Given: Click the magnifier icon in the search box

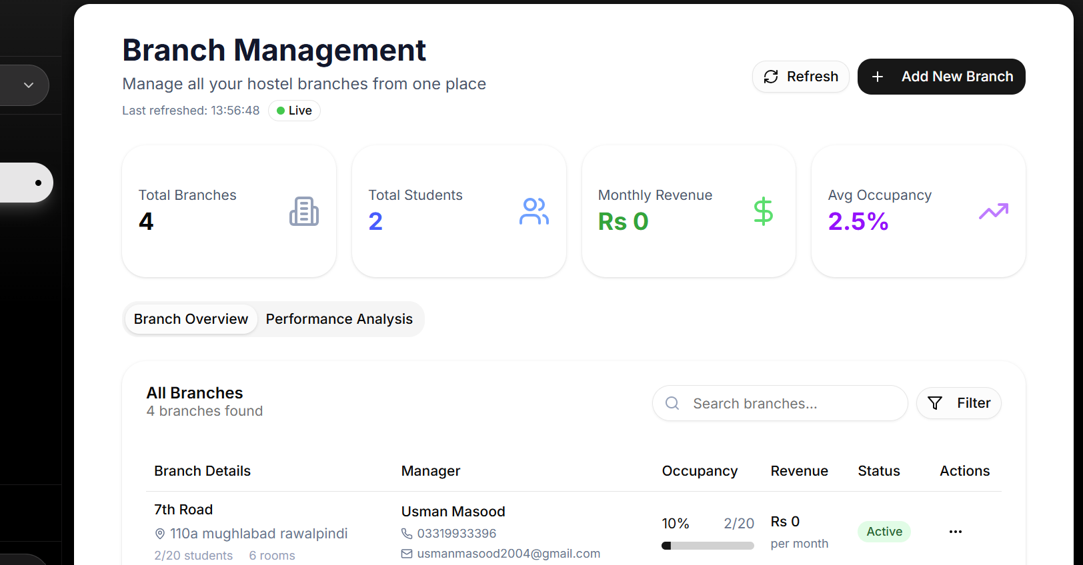Looking at the screenshot, I should tap(672, 403).
